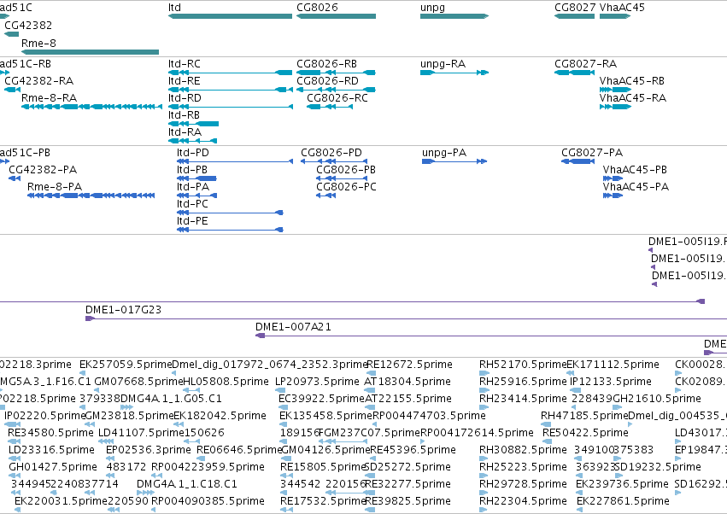This screenshot has height=514, width=727.
Task: Click the CG8026-RD transcript label
Action: [327, 80]
